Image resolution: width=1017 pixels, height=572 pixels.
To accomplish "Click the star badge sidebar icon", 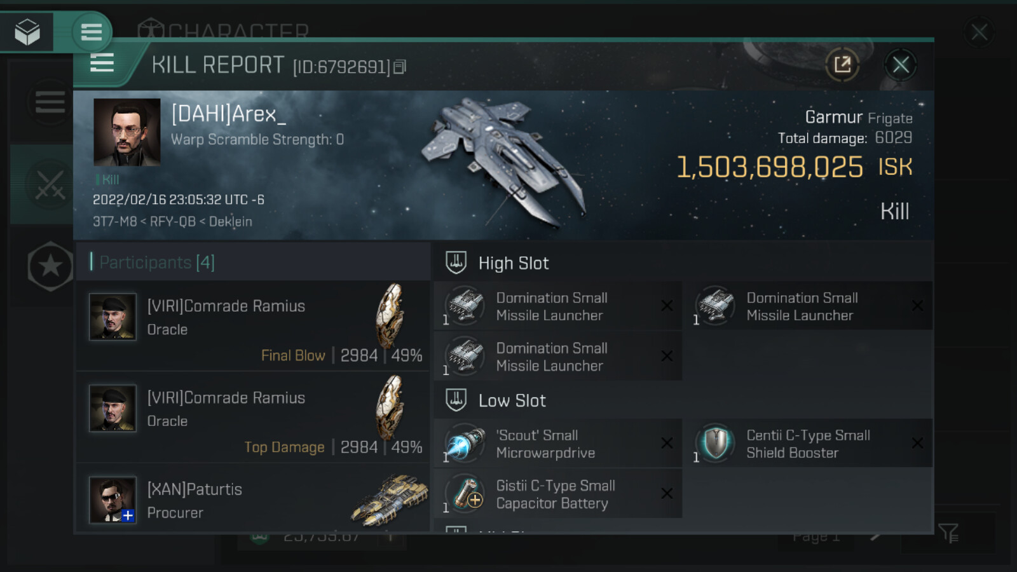I will click(x=50, y=266).
